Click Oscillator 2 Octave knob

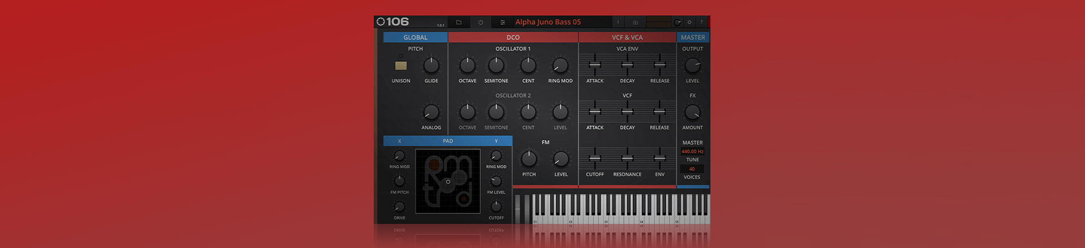click(x=467, y=112)
